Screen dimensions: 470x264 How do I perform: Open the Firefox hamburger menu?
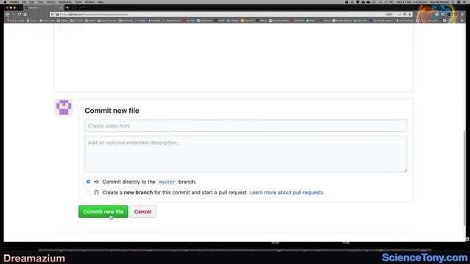pyautogui.click(x=462, y=14)
